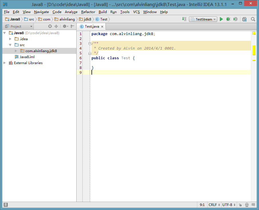Fold the Javadoc comment block at line 3
259x210 pixels.
pos(90,44)
